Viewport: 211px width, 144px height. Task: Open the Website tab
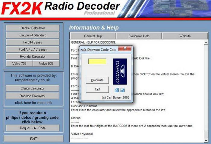185,36
